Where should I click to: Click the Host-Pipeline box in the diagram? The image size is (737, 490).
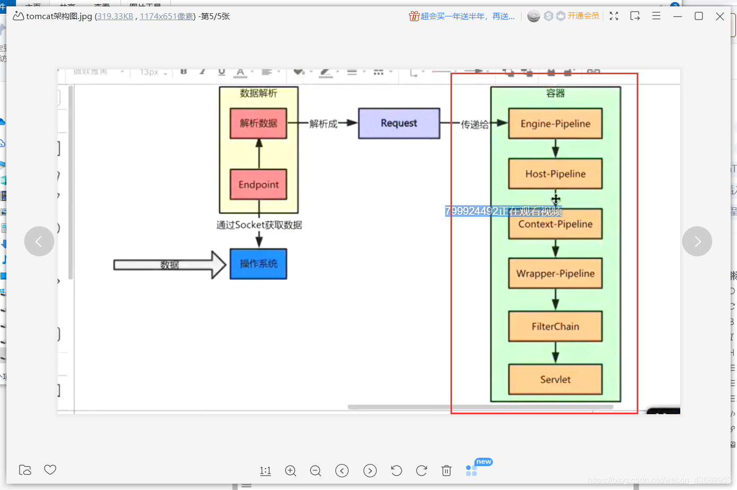tap(556, 173)
